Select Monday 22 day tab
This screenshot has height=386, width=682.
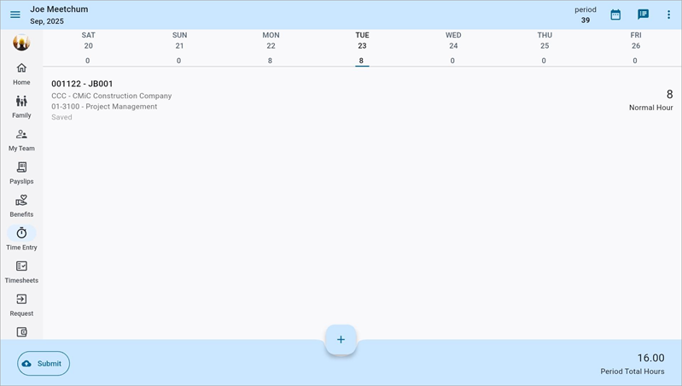(271, 48)
